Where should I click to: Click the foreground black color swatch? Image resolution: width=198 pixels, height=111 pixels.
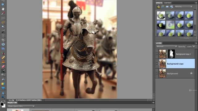point(2,104)
